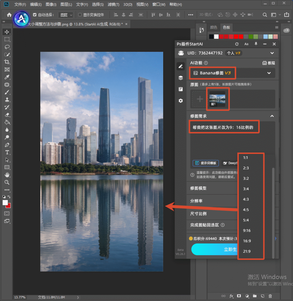Image resolution: width=293 pixels, height=301 pixels.
Task: Open the 教程 tutorial link
Action: (269, 63)
